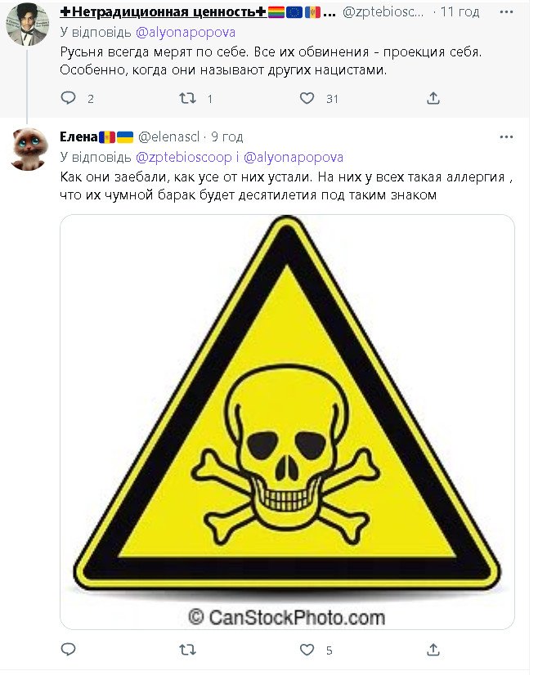Image resolution: width=538 pixels, height=675 pixels.
Task: Retweet the first tweet
Action: coord(187,99)
